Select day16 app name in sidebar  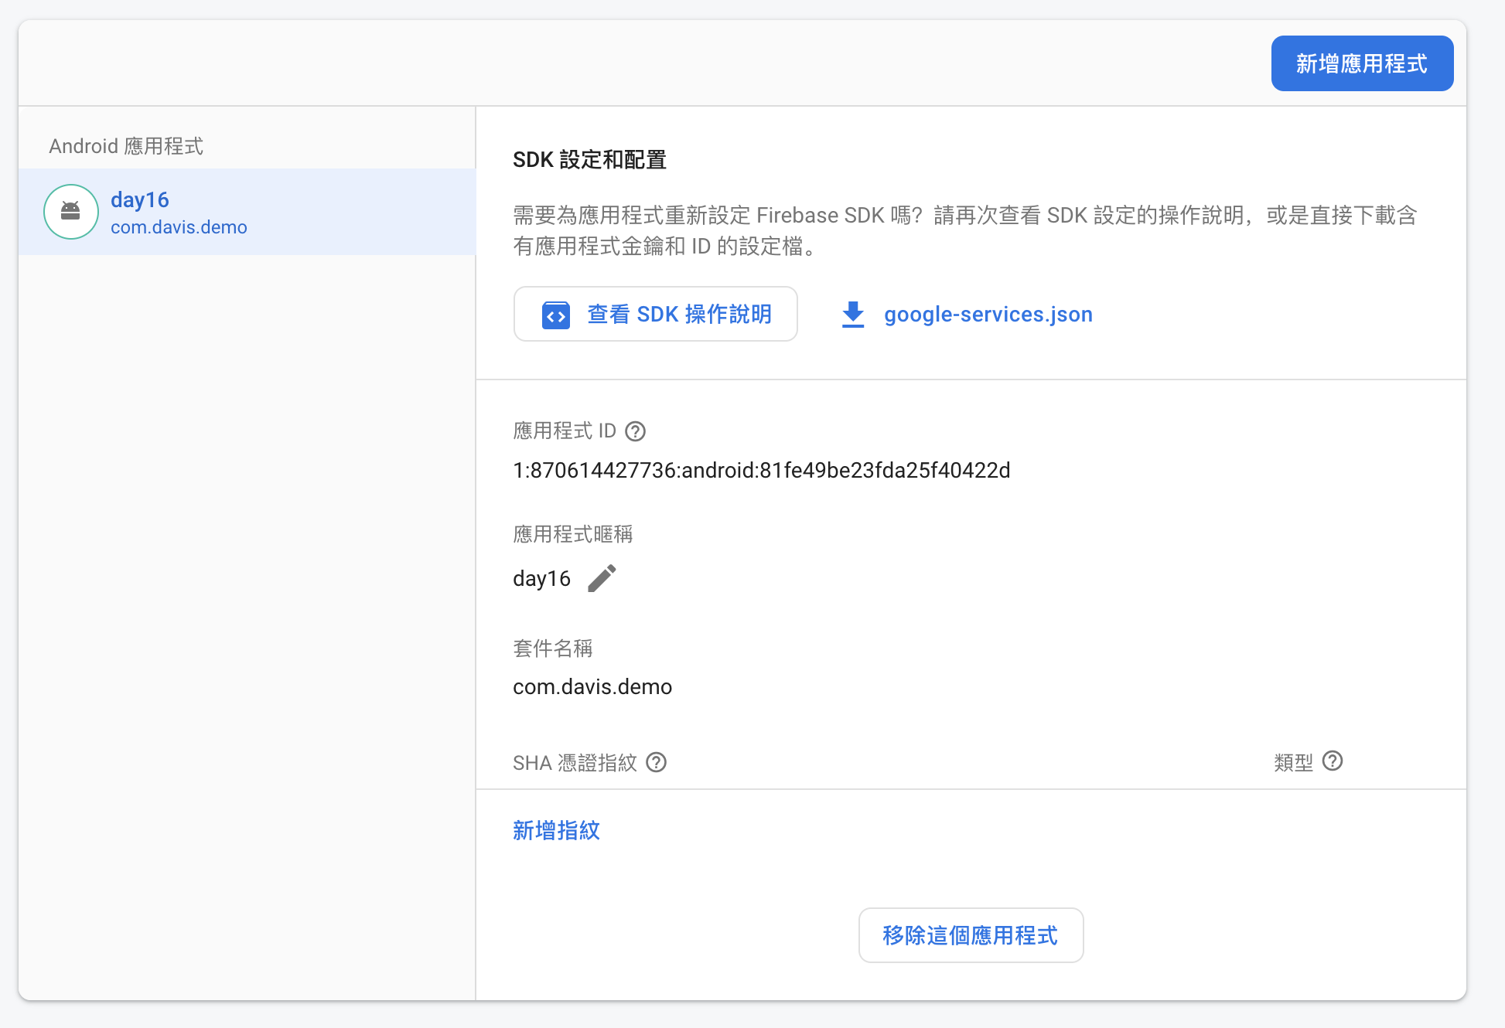(139, 199)
